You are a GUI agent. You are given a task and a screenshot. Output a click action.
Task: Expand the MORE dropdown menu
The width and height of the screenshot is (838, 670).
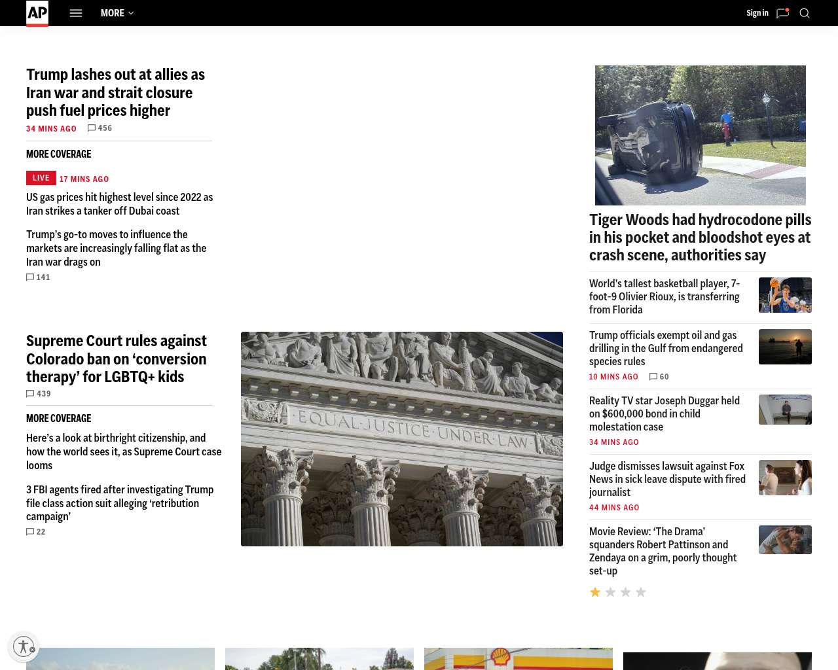(x=117, y=13)
